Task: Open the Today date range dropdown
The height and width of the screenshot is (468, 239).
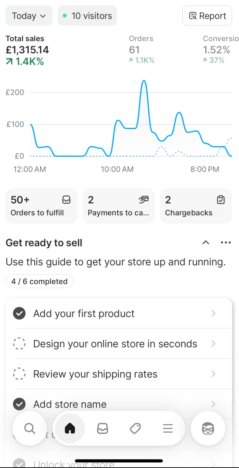Action: coord(29,16)
